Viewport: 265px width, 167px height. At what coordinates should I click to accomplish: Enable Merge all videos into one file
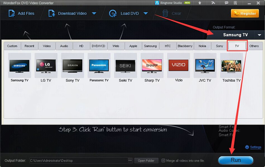pyautogui.click(x=163, y=161)
